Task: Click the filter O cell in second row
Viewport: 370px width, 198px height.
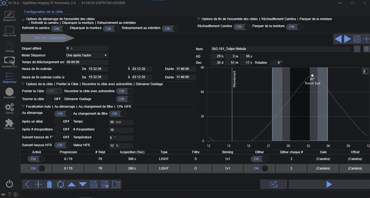Action: 196,168
